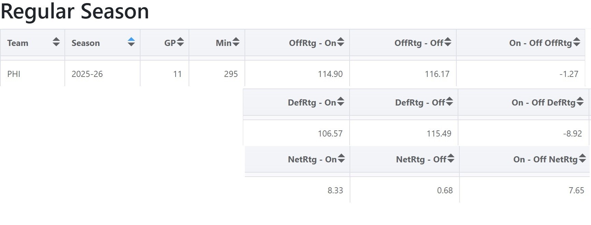Click the Season column header text
Screen dimensions: 591x225
(86, 43)
